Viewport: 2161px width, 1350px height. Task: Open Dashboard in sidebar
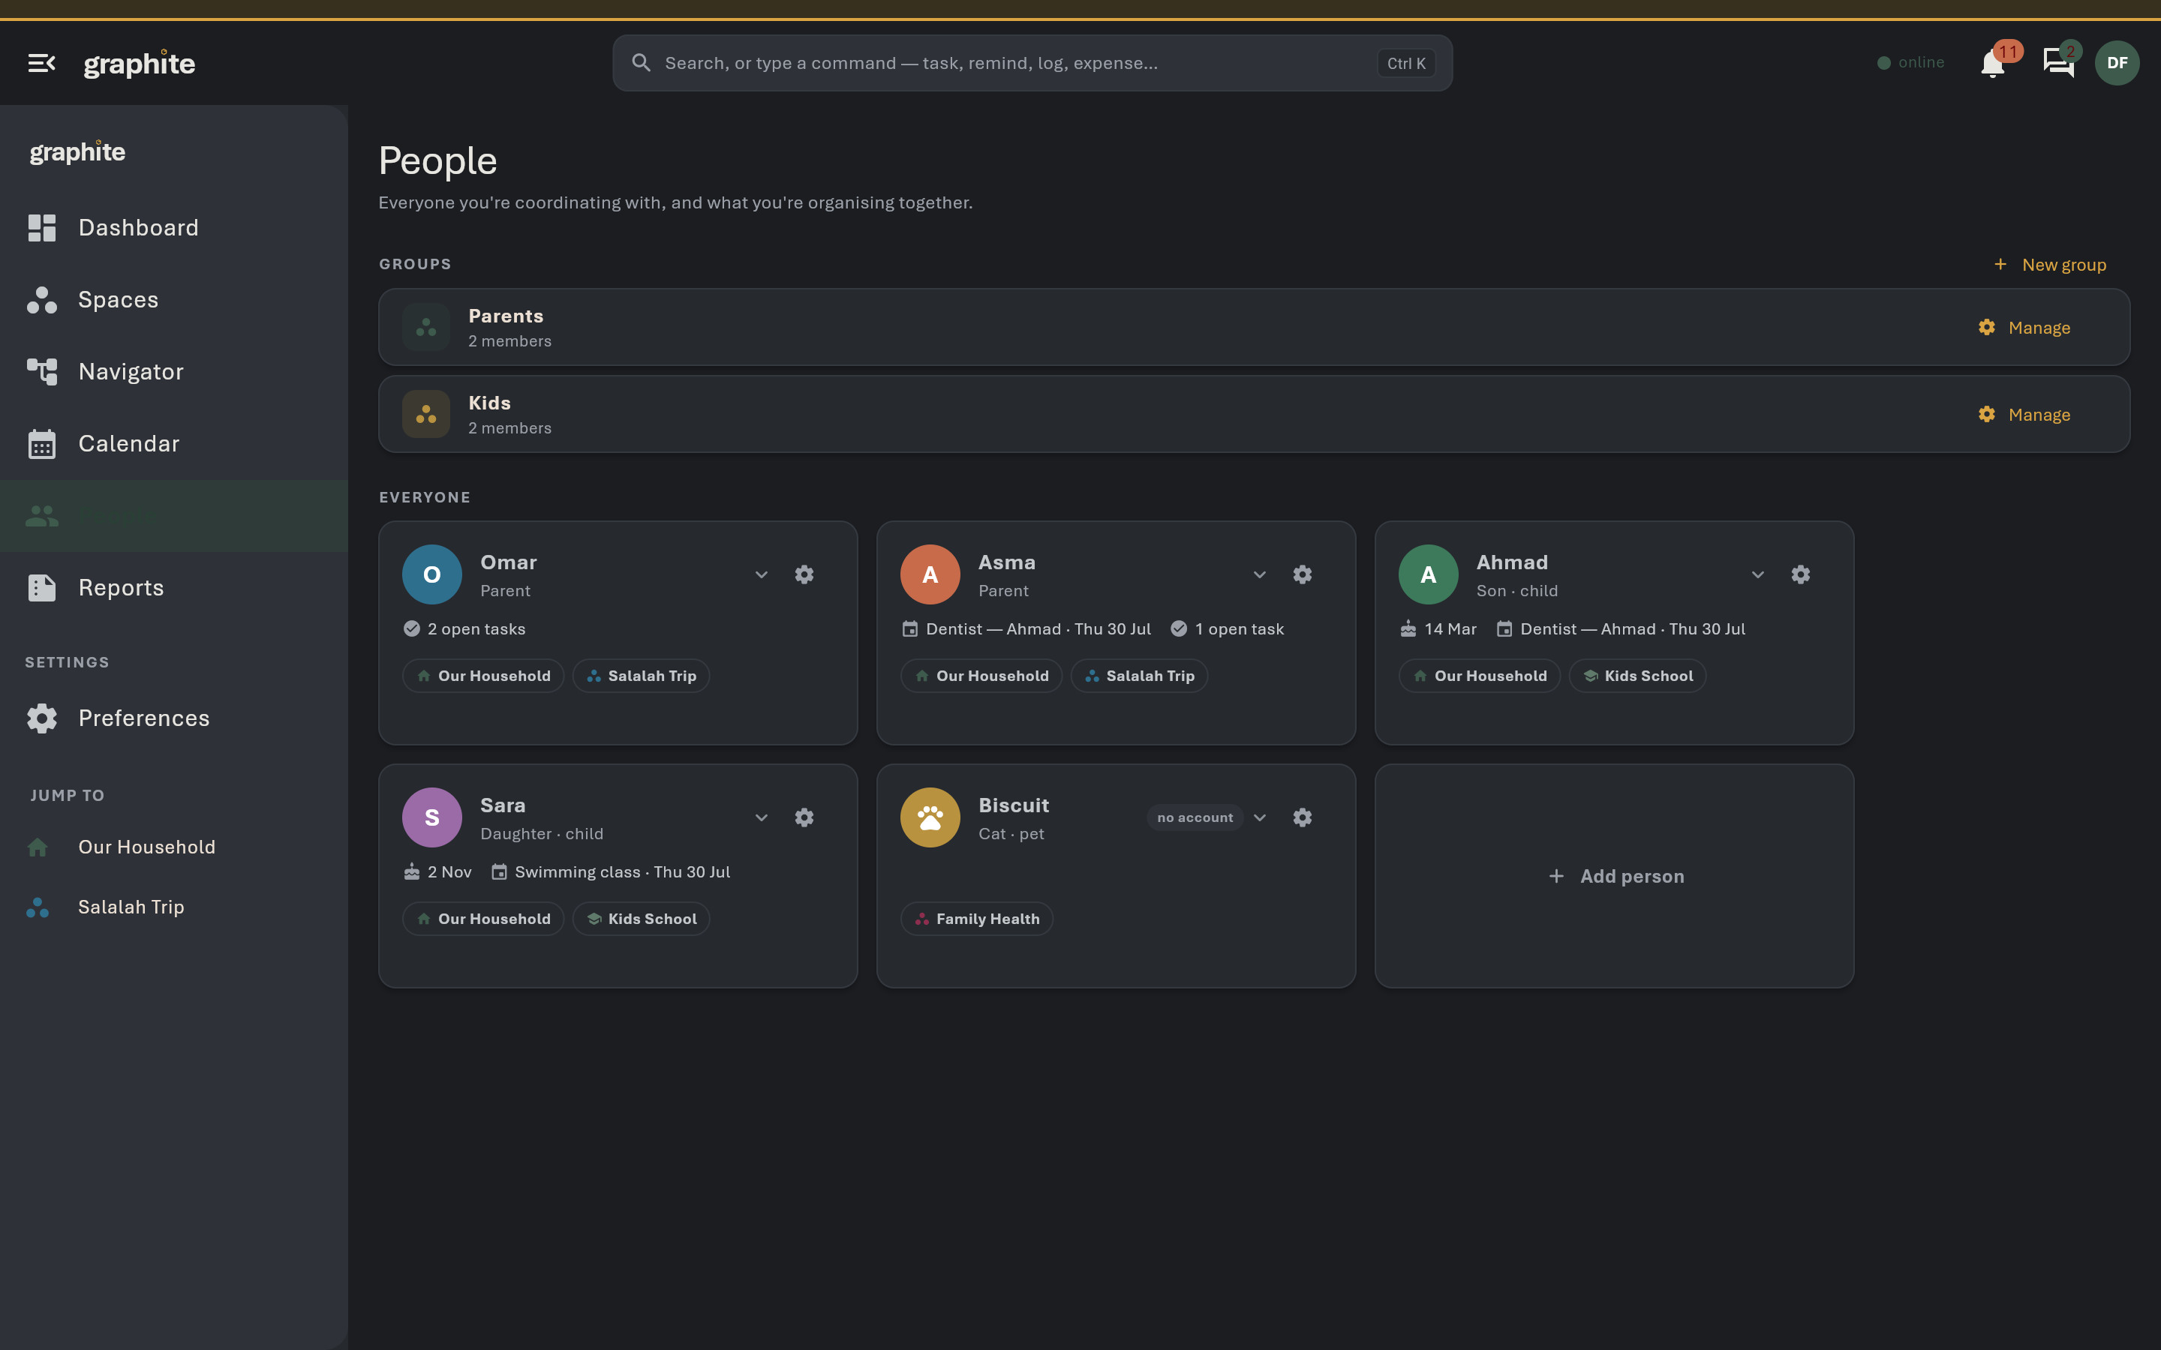174,228
